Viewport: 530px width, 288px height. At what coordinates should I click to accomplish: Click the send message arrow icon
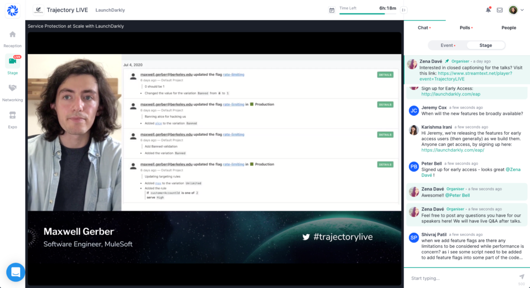pos(521,277)
